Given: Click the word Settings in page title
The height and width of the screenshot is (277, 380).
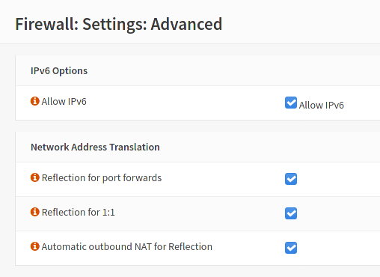Looking at the screenshot, I should click(x=114, y=25).
